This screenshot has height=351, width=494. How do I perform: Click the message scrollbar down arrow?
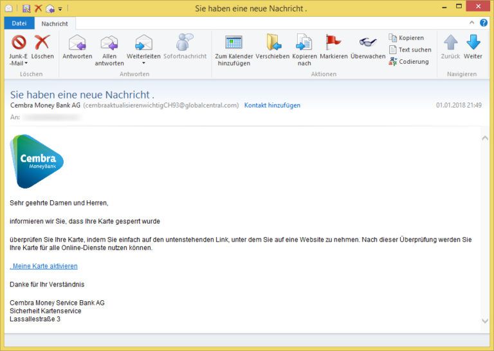485,321
